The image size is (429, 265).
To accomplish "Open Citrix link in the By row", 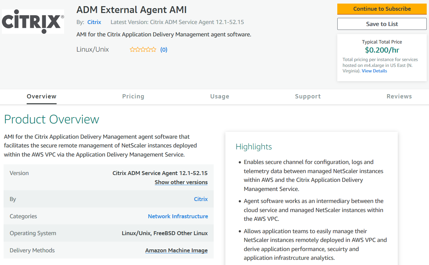I will tap(201, 199).
